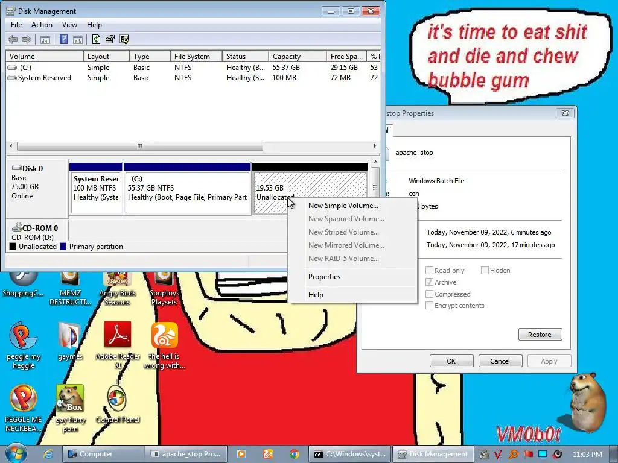This screenshot has height=463, width=618.
Task: Open the UC Browser orange squirrel desktop icon
Action: pyautogui.click(x=164, y=345)
